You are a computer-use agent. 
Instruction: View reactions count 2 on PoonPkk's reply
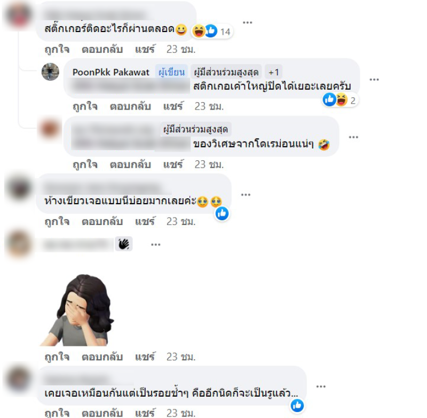(339, 100)
